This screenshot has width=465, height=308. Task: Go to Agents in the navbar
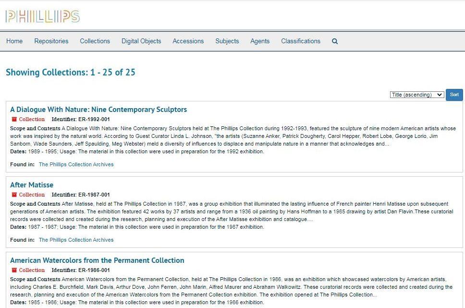(x=260, y=41)
